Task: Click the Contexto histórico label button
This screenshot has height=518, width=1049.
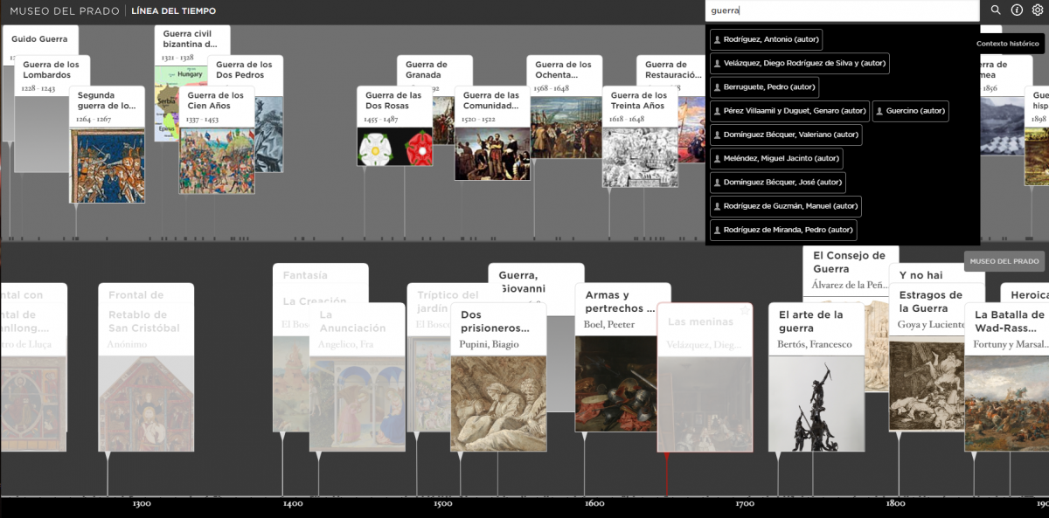Action: coord(1007,44)
